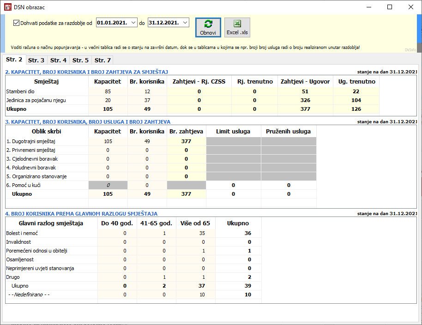Screen dimensions: 422x325
Task: Click the Br. zahtjeva cell for Dugotrajni smještaj
Action: click(x=186, y=141)
